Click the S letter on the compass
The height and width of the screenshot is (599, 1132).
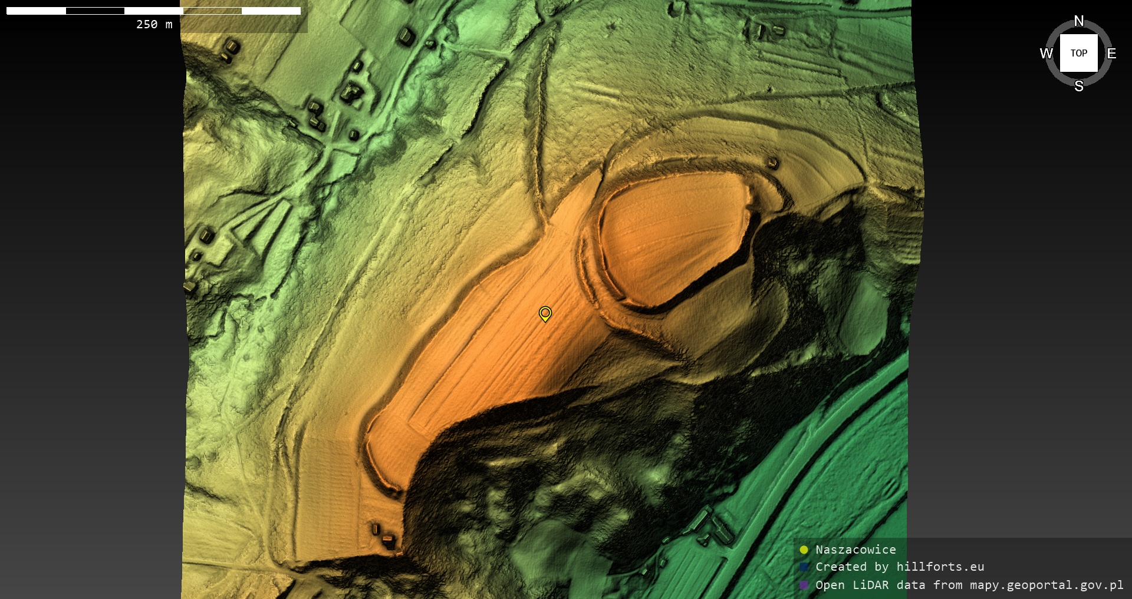[x=1078, y=86]
